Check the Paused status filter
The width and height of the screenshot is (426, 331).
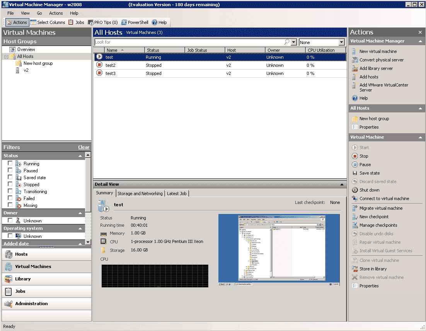[10, 170]
